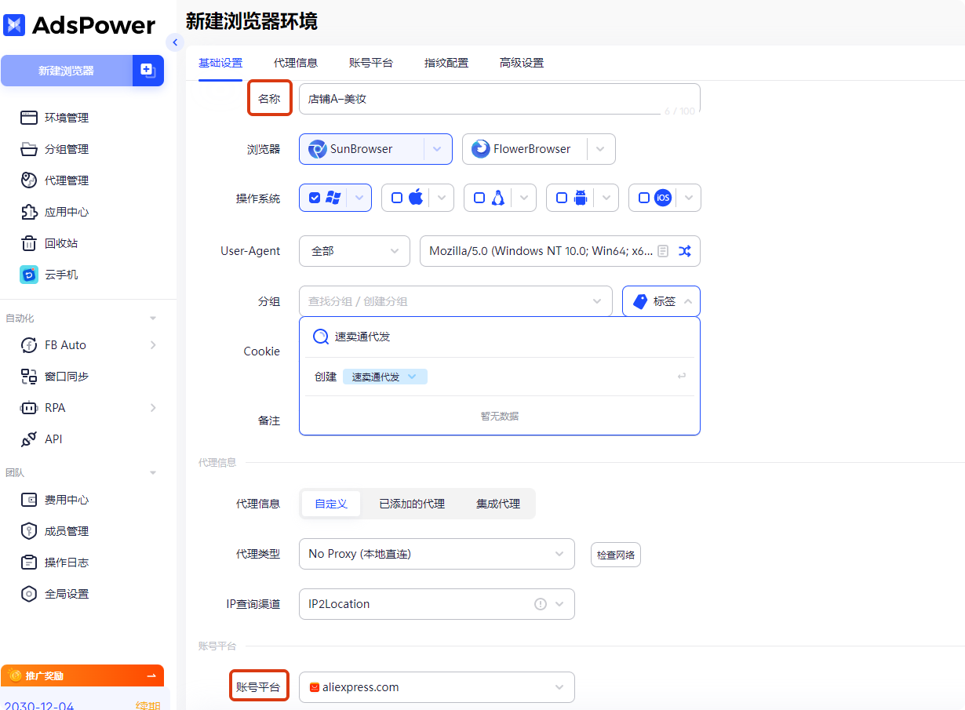The width and height of the screenshot is (965, 710).
Task: Switch to the 指纹配置 tab
Action: pos(446,63)
